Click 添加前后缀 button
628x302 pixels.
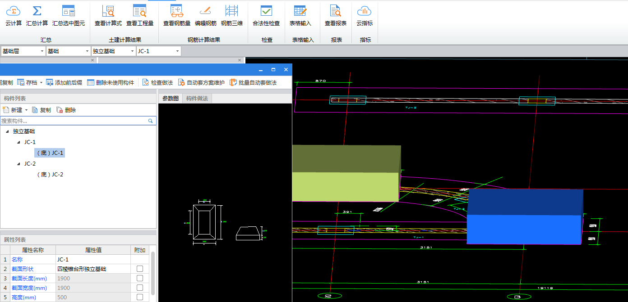[64, 82]
